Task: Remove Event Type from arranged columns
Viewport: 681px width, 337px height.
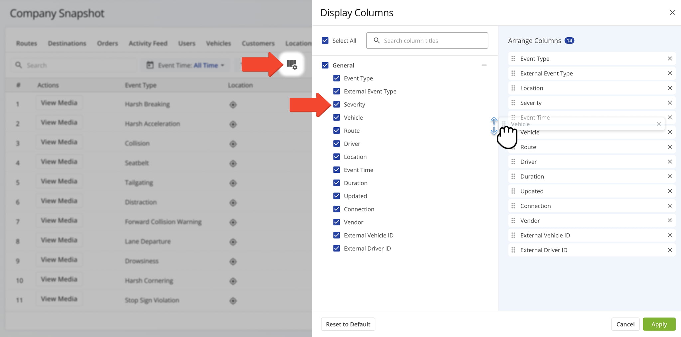Action: (x=670, y=58)
